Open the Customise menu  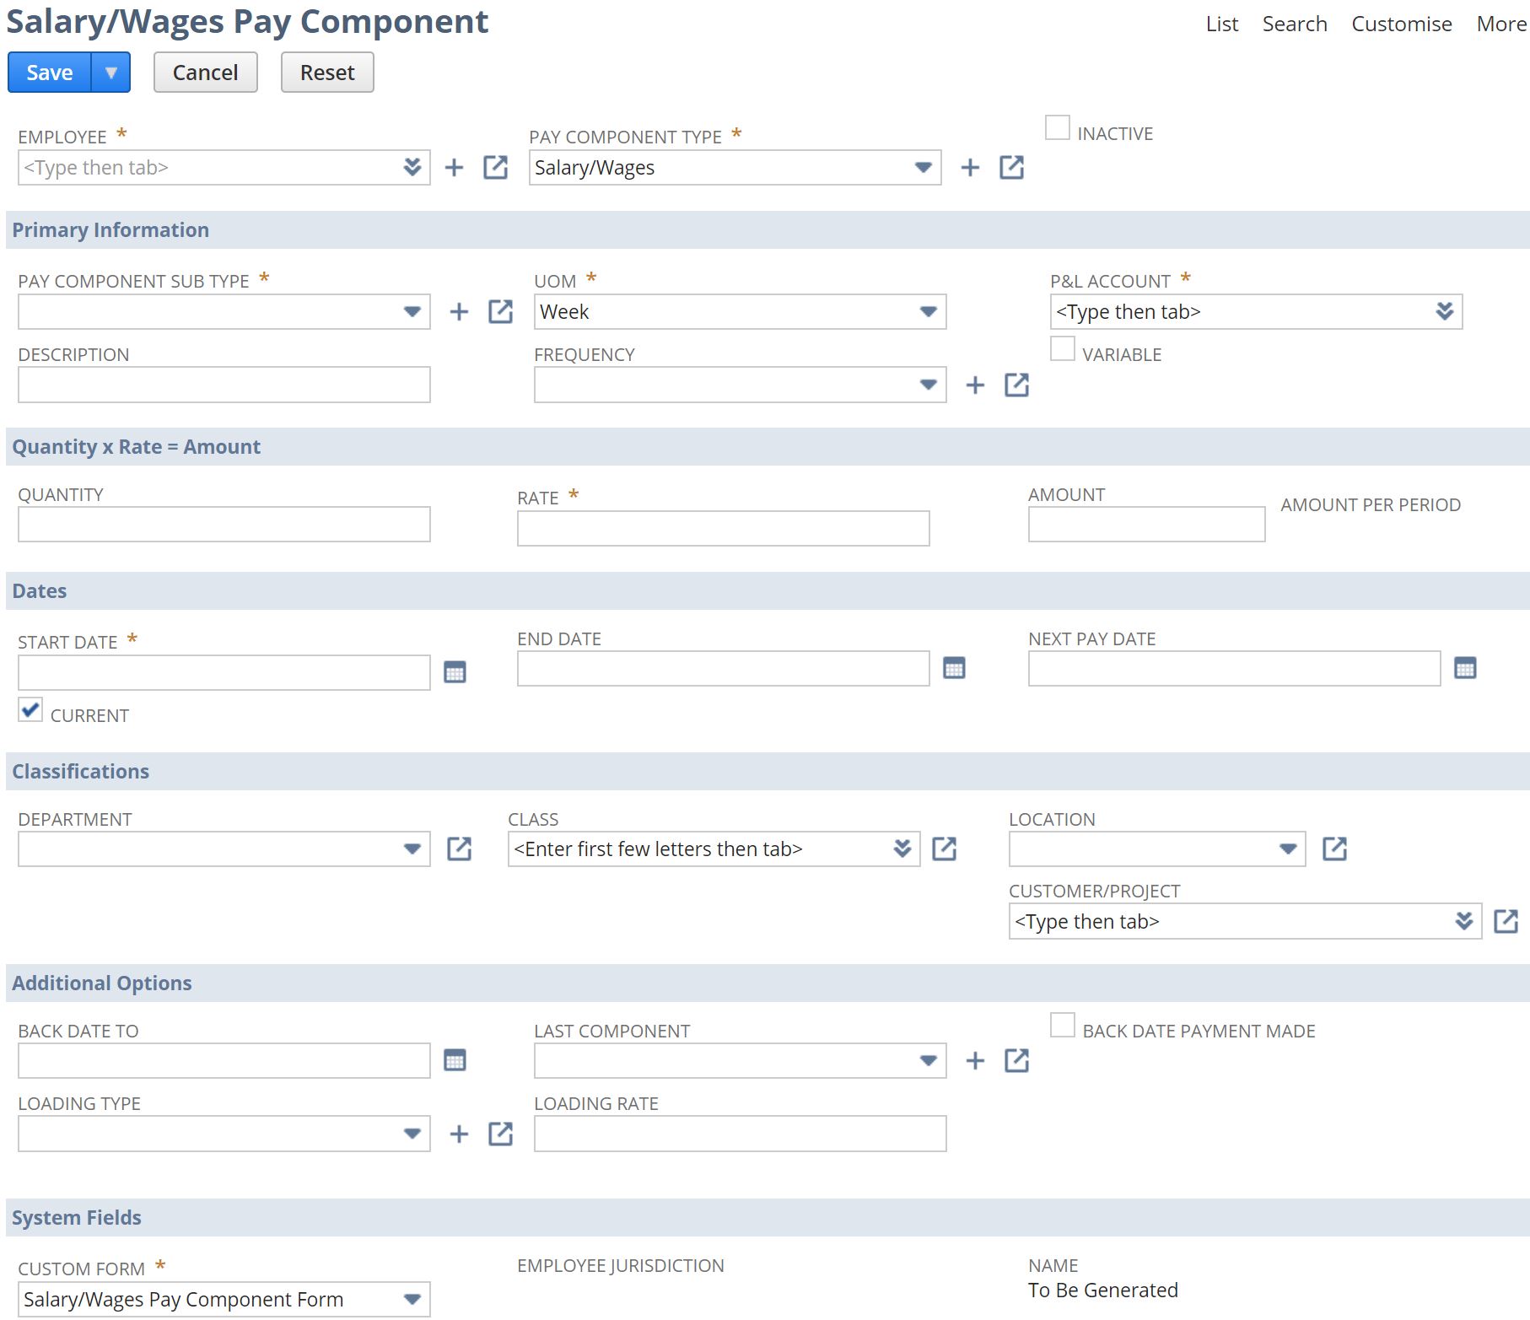point(1400,24)
